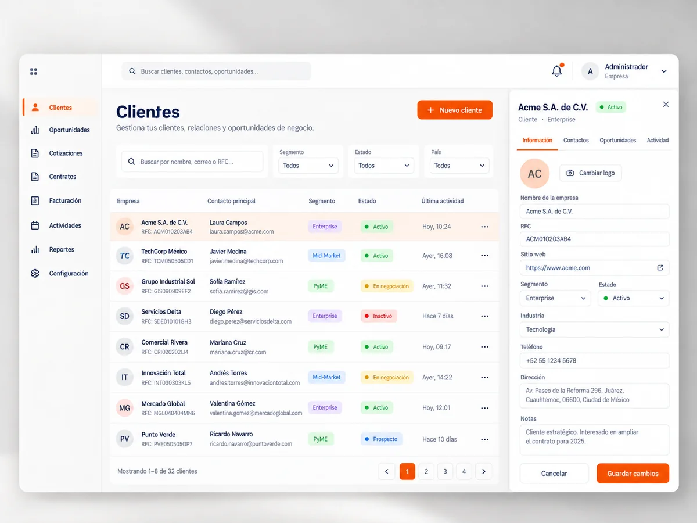Change the Segmento field in the detail panel
This screenshot has width=697, height=523.
(555, 298)
